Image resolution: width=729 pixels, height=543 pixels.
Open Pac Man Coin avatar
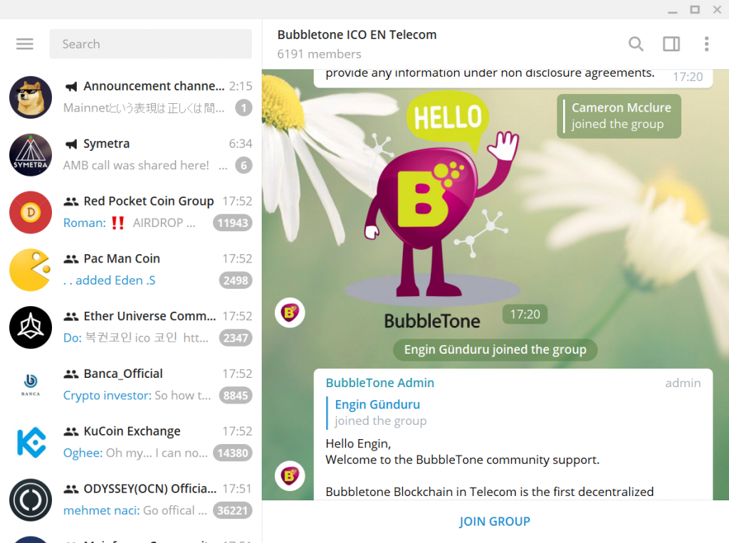tap(31, 270)
